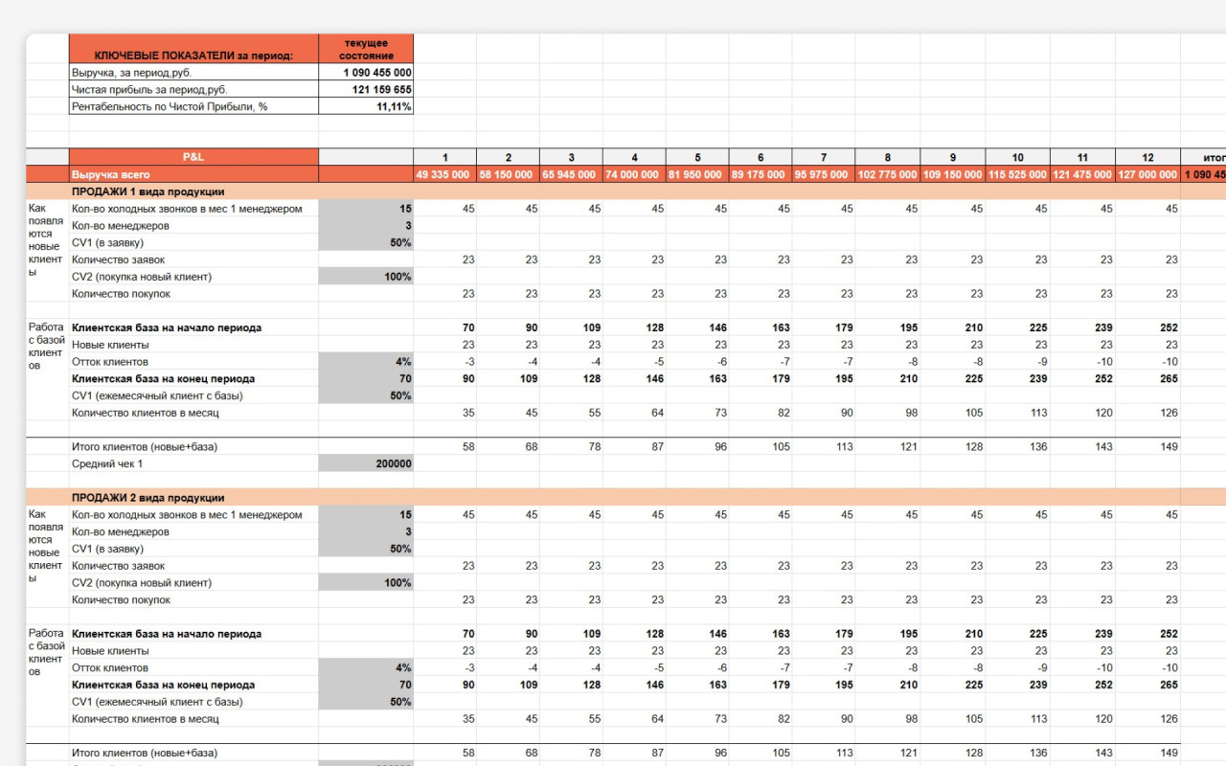
Task: Click the P&L header cell
Action: pos(193,157)
